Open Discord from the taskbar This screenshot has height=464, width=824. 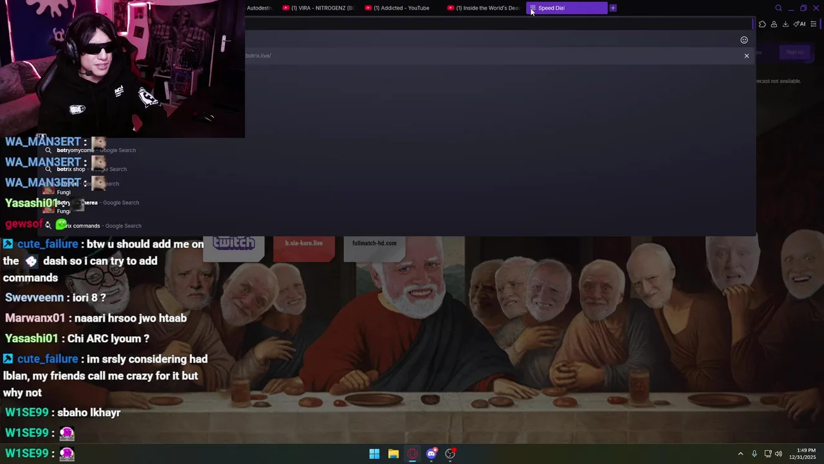431,454
